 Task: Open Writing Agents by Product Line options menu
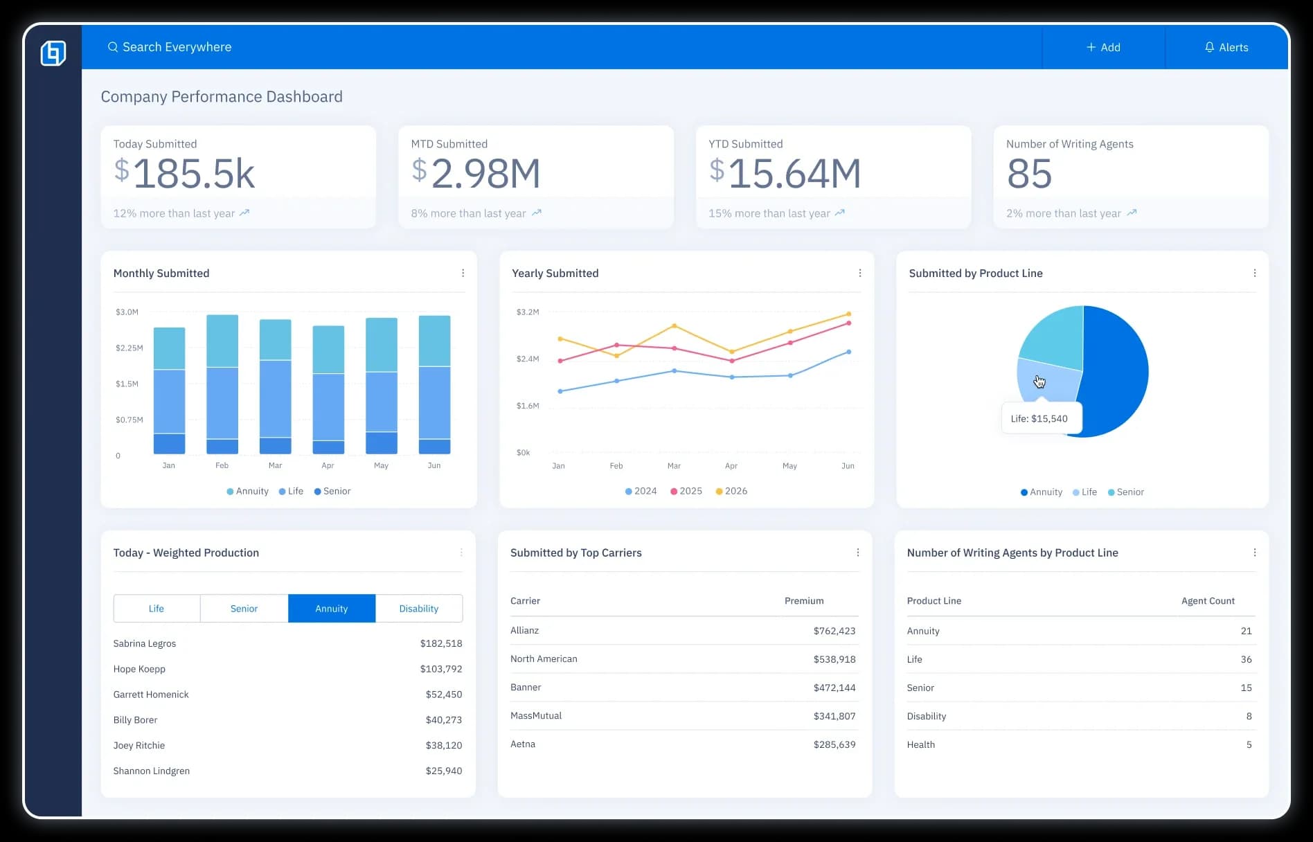[x=1255, y=553]
